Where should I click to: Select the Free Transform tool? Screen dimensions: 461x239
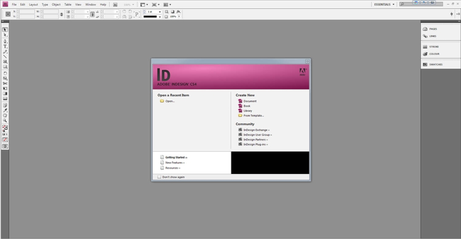pos(5,88)
